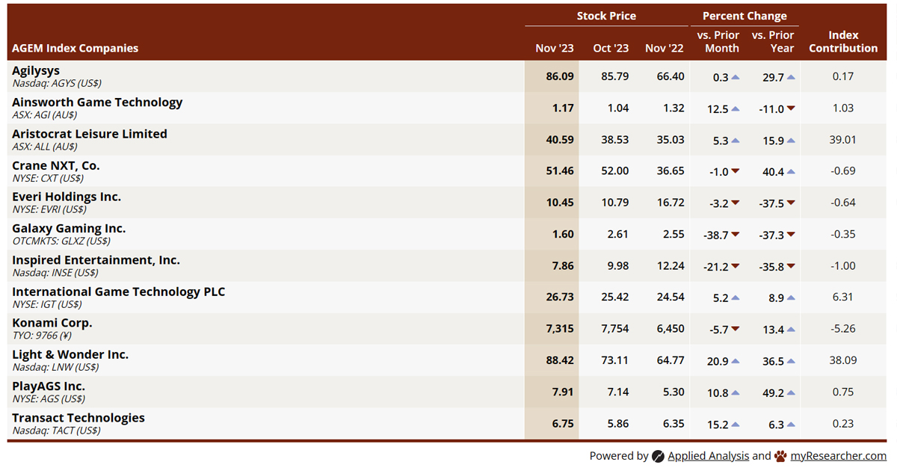Select Crane NXT, Co. name
Screen dimensions: 897x471
[56, 165]
